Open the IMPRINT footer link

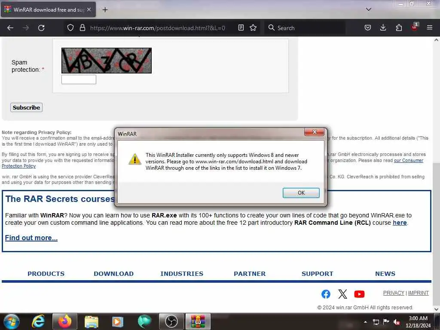pos(418,293)
